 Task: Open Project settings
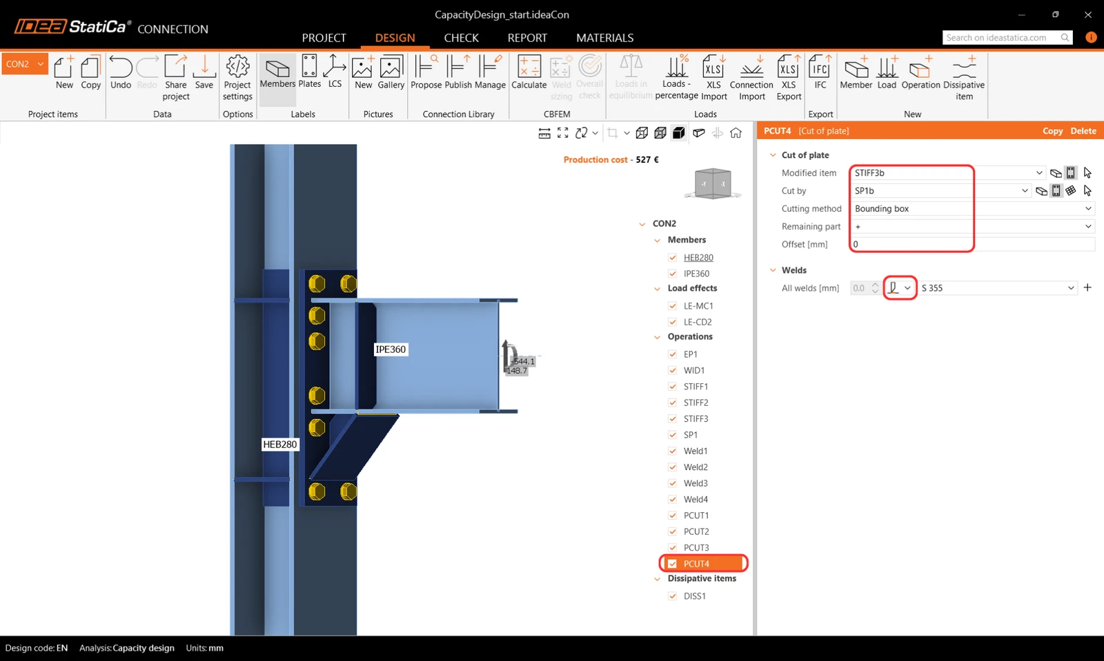pyautogui.click(x=237, y=78)
